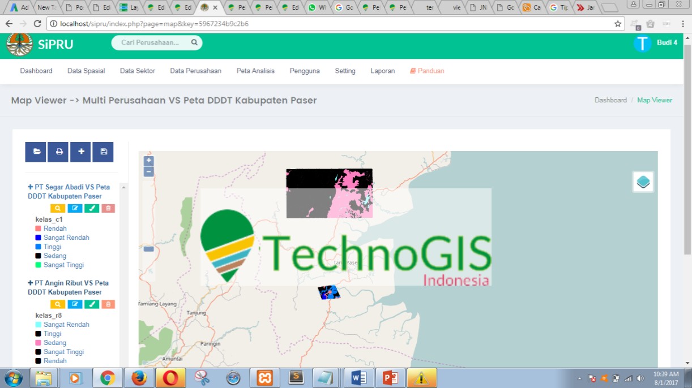Viewport: 692px width, 388px height.
Task: Open the Laporan menu
Action: coord(383,71)
